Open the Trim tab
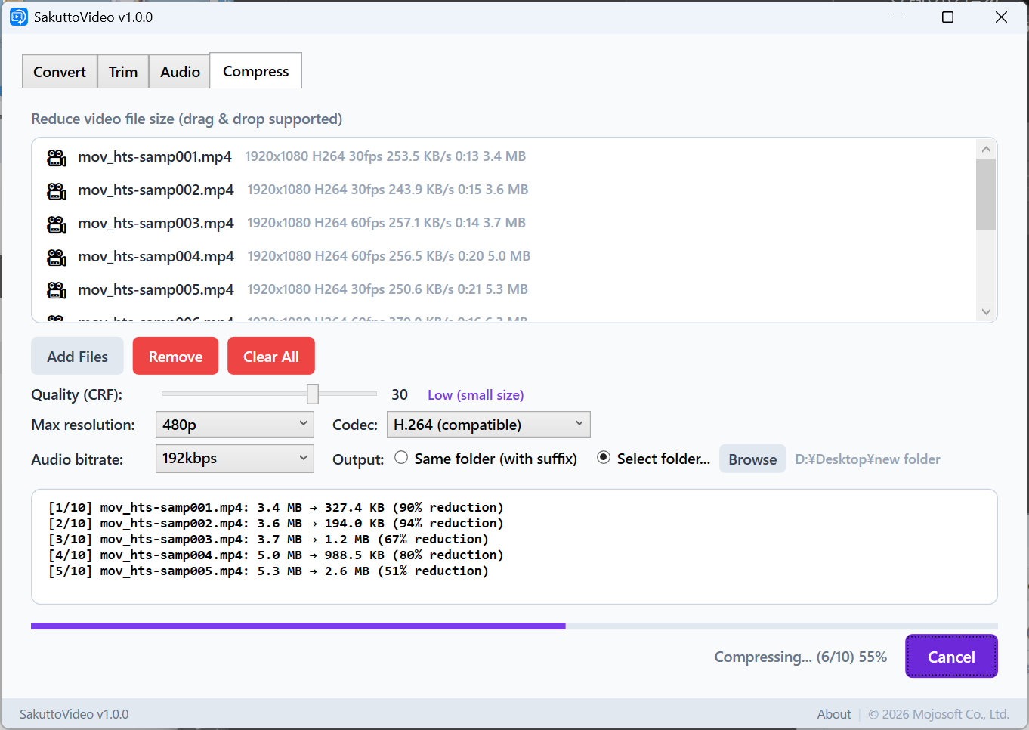The image size is (1029, 730). [123, 72]
